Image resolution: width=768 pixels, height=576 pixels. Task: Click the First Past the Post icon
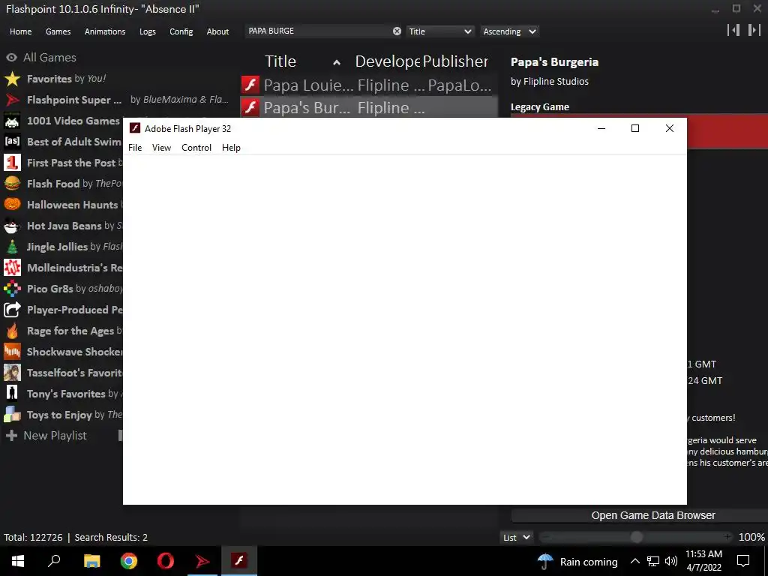[12, 163]
